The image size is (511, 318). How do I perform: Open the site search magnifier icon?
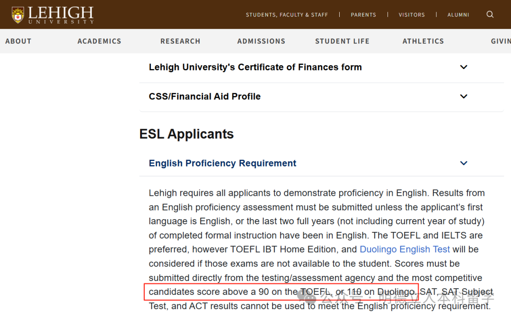490,15
